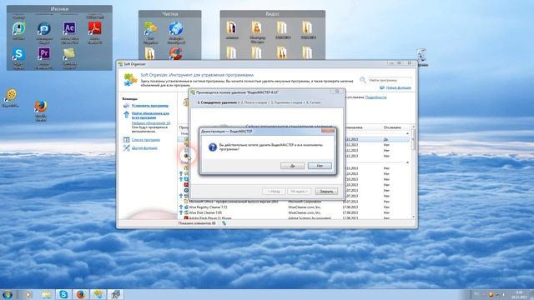Click the Показано элементов status text
This screenshot has height=300, width=534.
[x=197, y=223]
